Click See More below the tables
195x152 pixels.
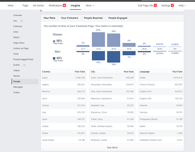[112, 148]
